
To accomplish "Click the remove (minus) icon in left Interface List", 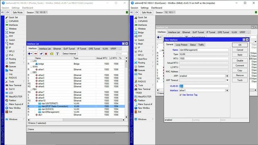I will coord(35,54).
